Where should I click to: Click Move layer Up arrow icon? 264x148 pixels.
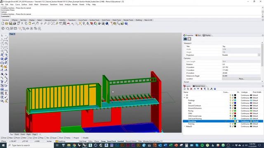pos(195,89)
